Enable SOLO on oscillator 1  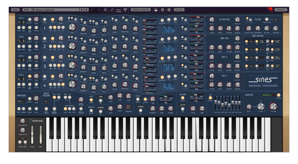[x=175, y=19]
